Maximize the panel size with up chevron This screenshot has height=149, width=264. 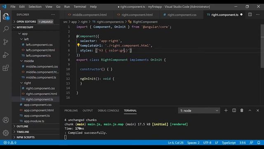(250, 111)
